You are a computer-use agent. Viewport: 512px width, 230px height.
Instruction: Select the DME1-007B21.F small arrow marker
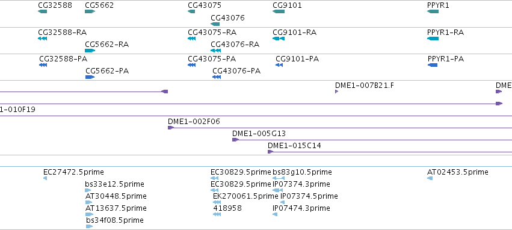pyautogui.click(x=337, y=92)
